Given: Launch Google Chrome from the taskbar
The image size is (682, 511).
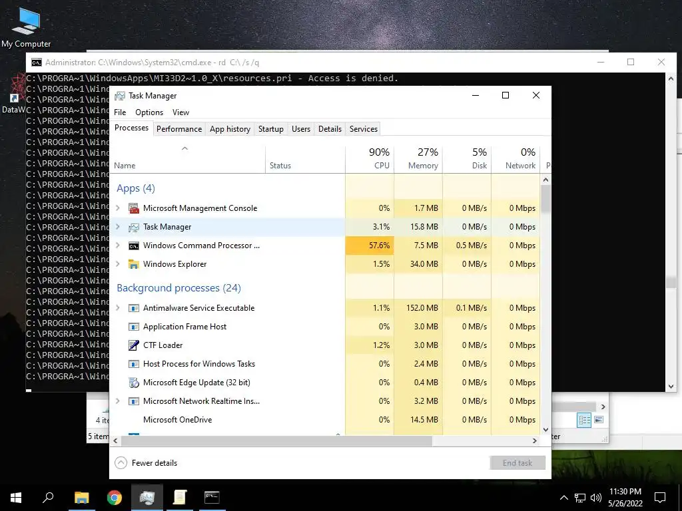Looking at the screenshot, I should point(115,498).
